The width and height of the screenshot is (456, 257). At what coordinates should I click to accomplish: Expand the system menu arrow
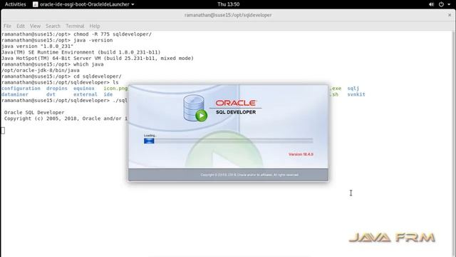click(x=450, y=4)
